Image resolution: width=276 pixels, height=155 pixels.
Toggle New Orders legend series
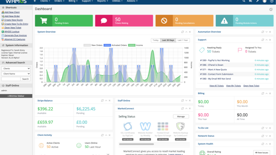click(x=93, y=45)
